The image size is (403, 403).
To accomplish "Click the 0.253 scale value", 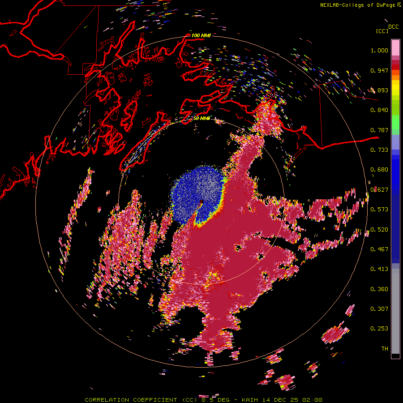I will coord(379,329).
